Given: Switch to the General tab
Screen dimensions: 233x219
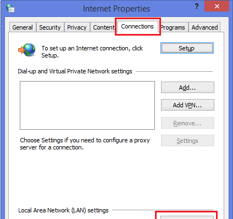Looking at the screenshot, I should click(x=23, y=27).
